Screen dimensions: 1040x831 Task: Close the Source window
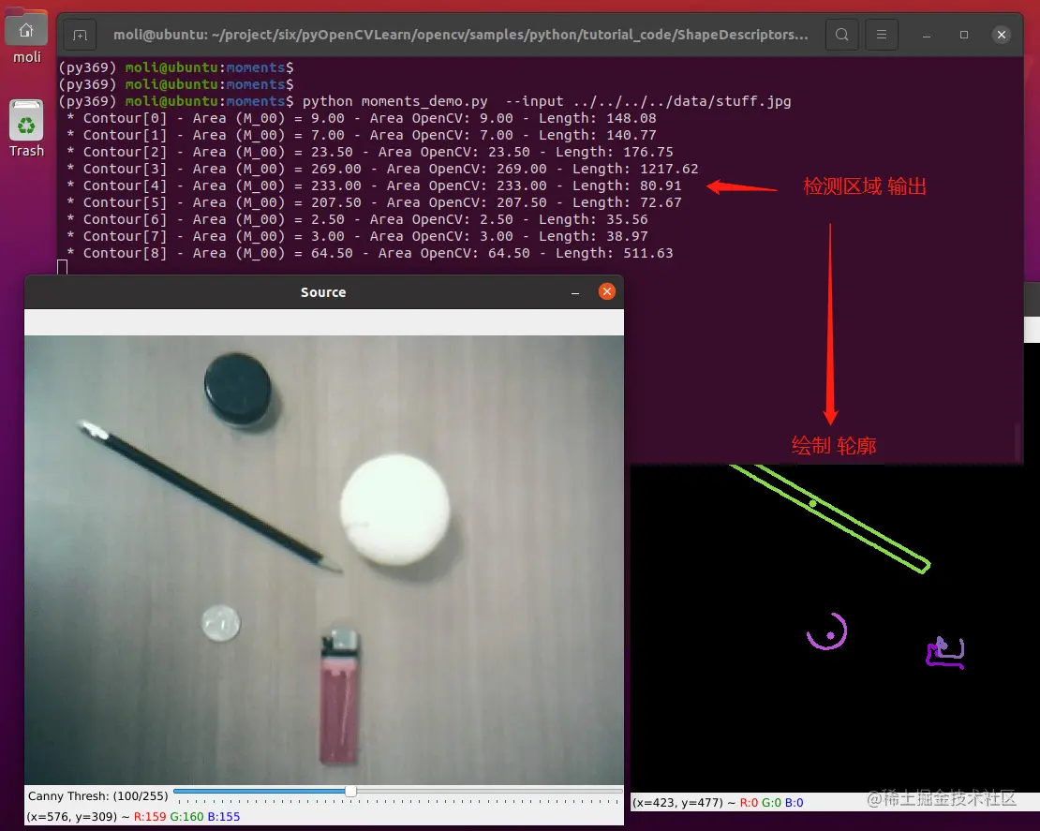click(607, 291)
